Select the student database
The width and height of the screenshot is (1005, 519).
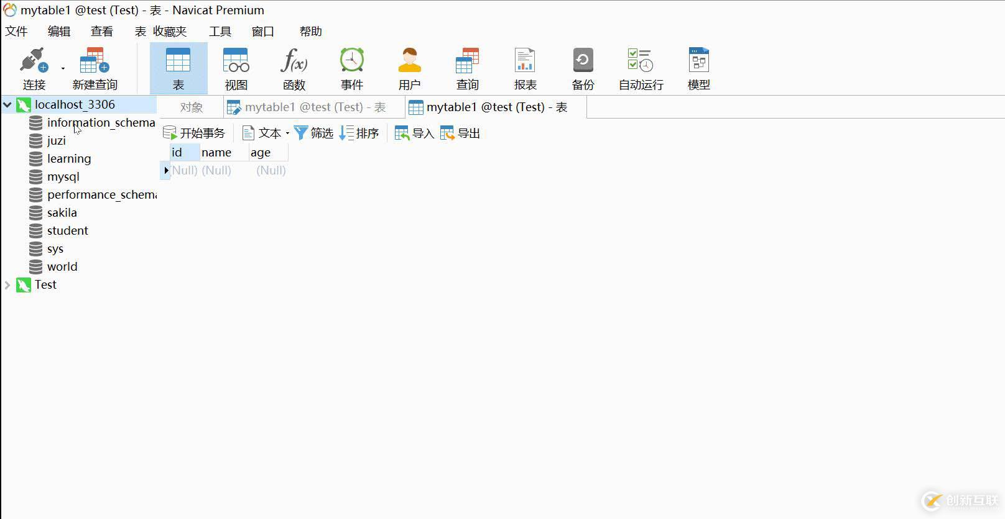coord(68,230)
